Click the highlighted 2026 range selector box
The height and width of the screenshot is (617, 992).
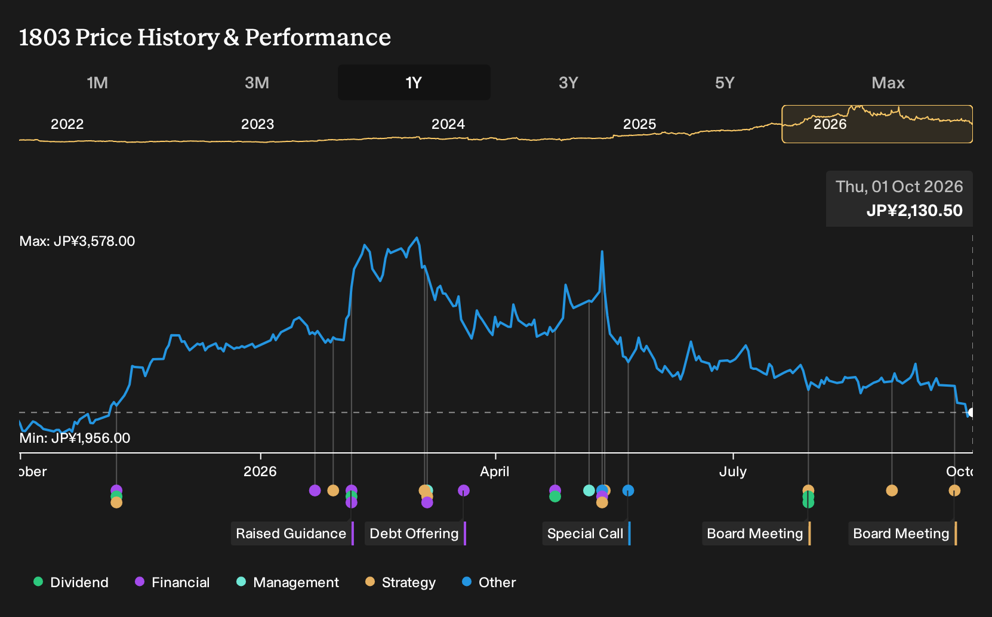(877, 124)
